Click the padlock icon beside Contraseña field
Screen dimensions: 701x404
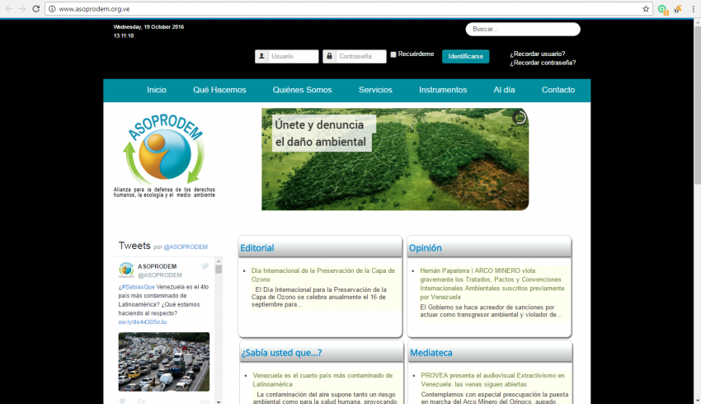(x=330, y=56)
